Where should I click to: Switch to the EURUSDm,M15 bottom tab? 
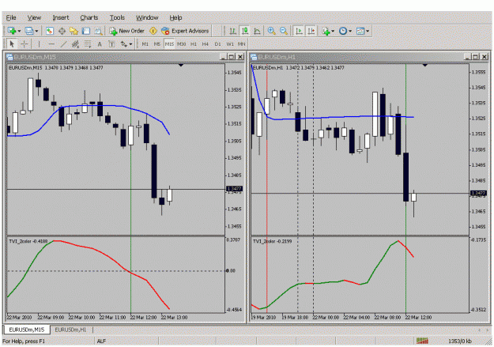click(26, 330)
